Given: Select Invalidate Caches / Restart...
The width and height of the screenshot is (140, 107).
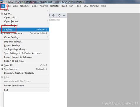Looking at the screenshot, I should [x=25, y=73].
